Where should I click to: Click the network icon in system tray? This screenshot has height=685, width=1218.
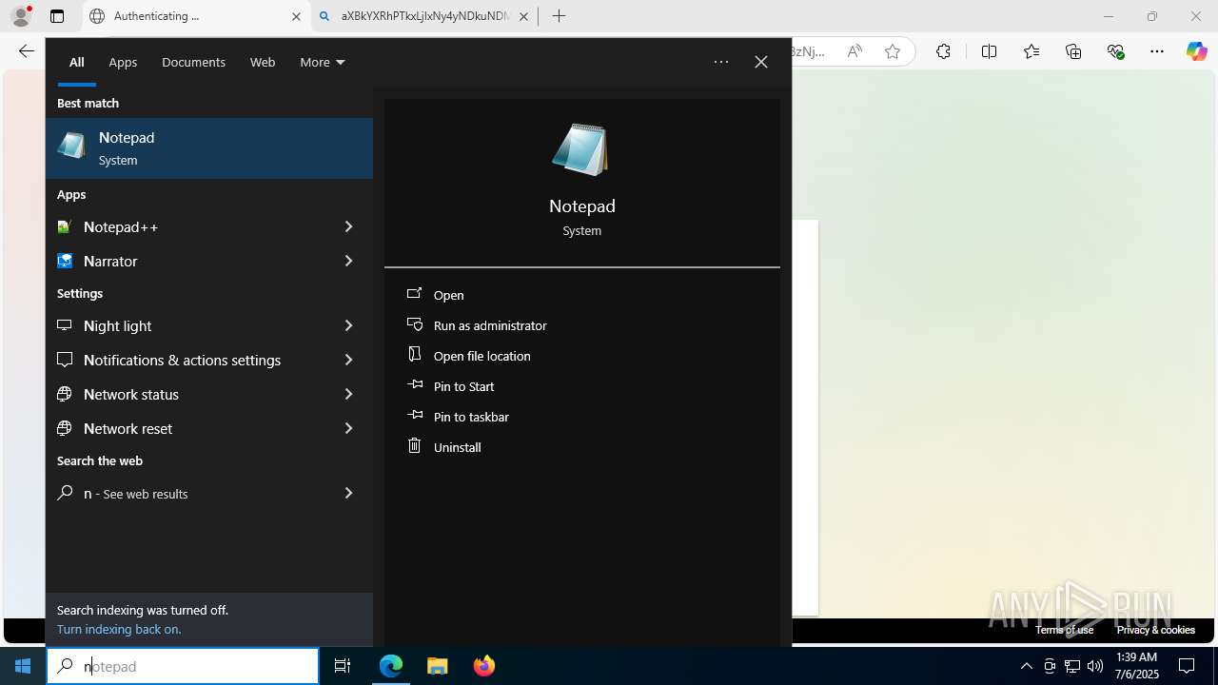pyautogui.click(x=1072, y=666)
